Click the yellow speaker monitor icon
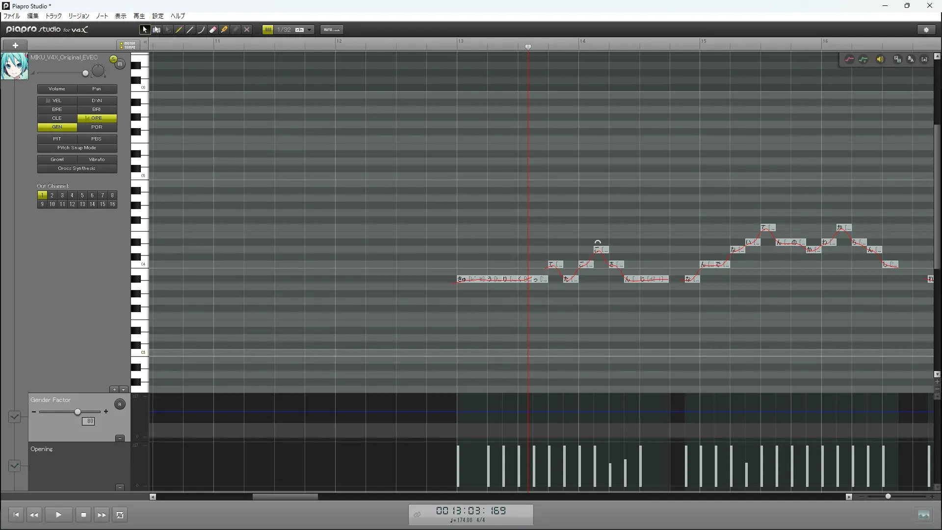The width and height of the screenshot is (942, 530). click(x=880, y=59)
